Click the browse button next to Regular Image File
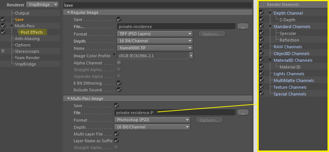The height and width of the screenshot is (152, 329). (x=243, y=27)
